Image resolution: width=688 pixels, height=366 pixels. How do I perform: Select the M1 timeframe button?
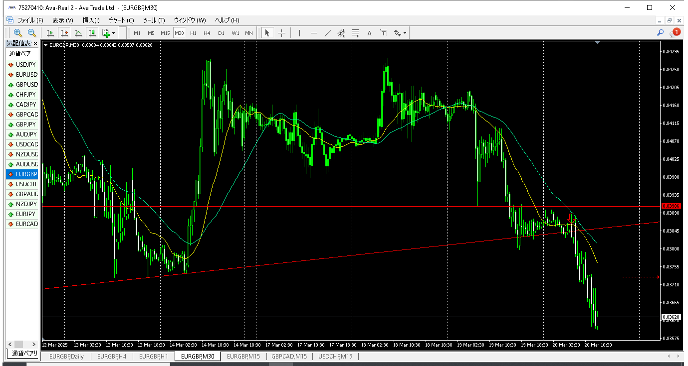point(137,33)
